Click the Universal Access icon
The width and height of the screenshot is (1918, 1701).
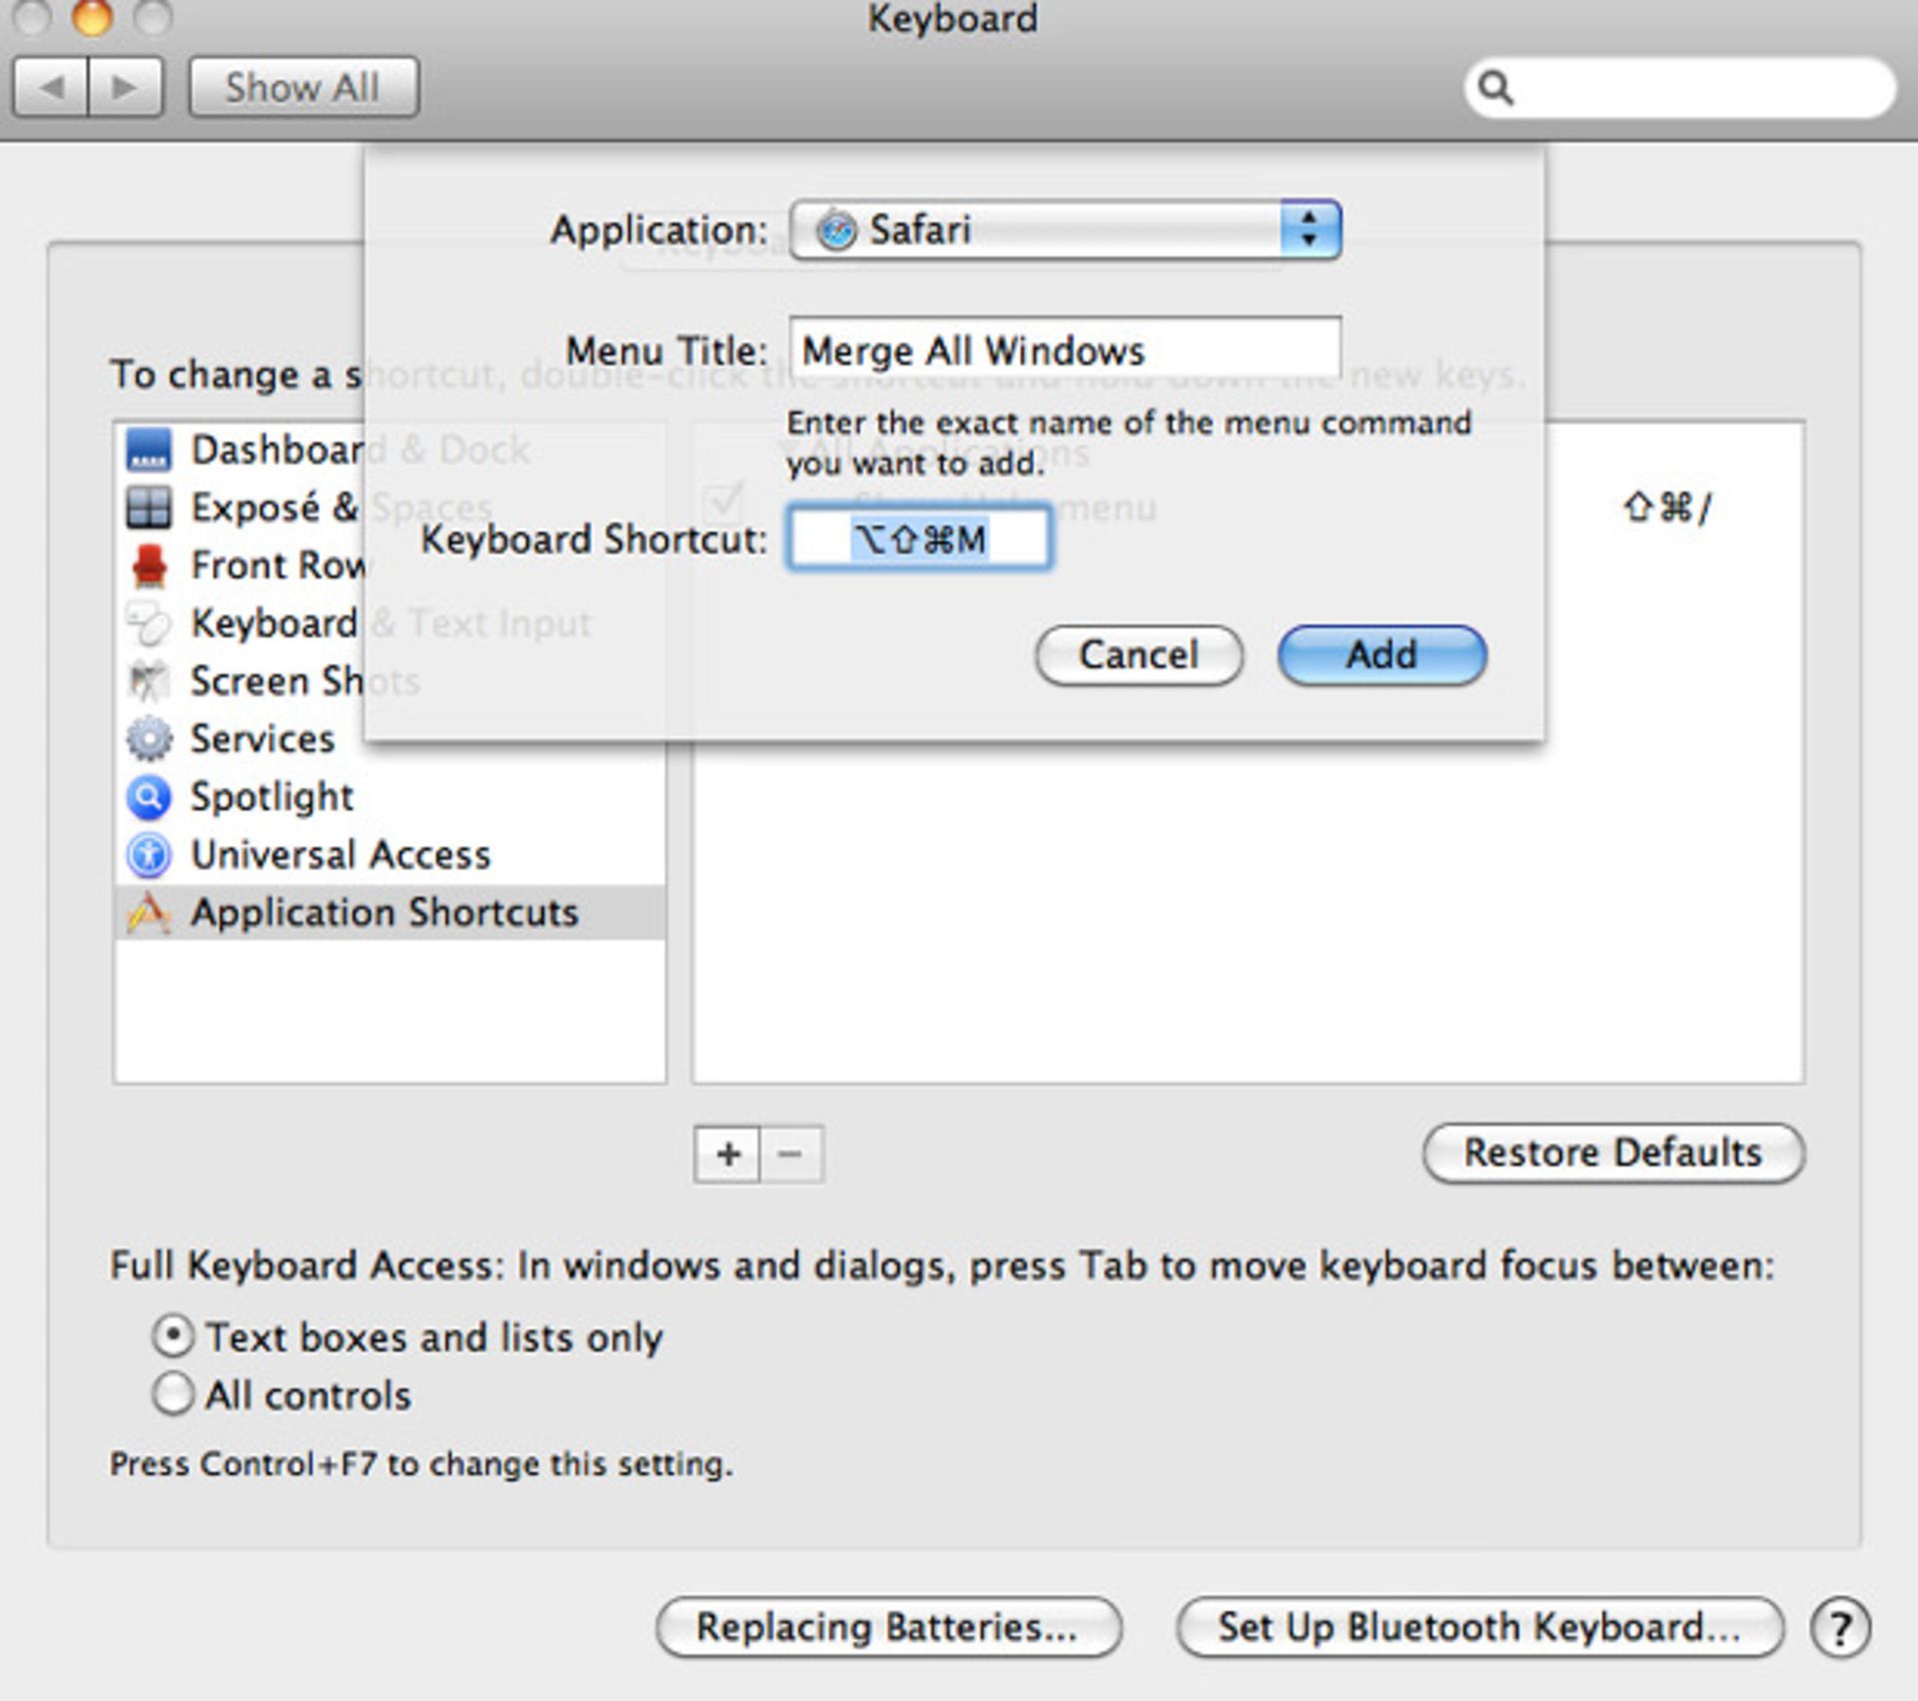click(149, 855)
